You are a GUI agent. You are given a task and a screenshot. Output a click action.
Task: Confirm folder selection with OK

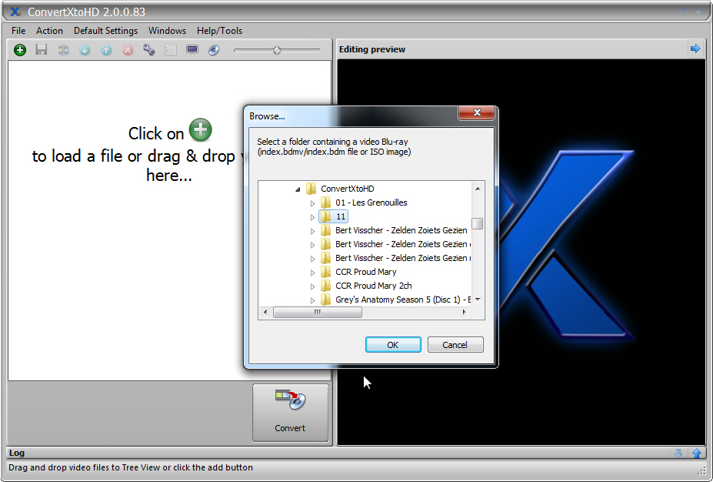tap(393, 344)
